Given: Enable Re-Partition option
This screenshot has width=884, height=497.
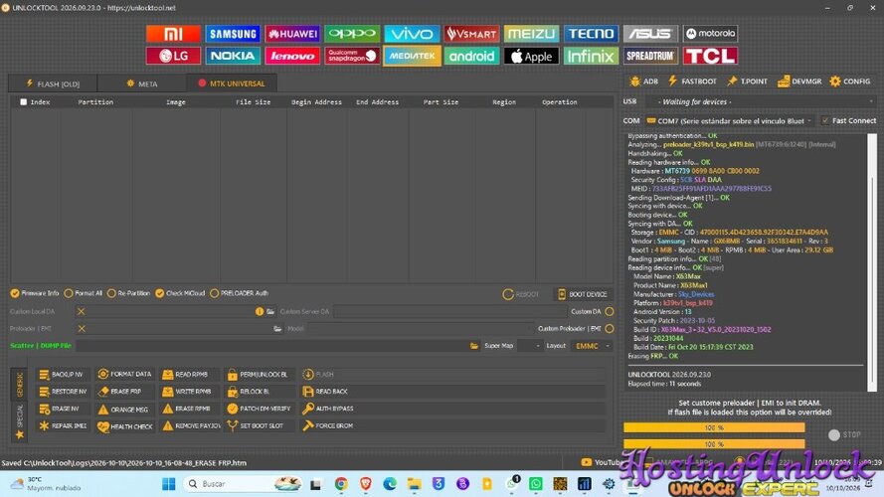Looking at the screenshot, I should point(128,293).
